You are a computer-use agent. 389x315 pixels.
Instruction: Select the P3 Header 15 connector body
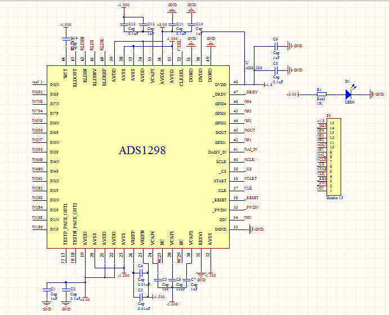point(334,157)
